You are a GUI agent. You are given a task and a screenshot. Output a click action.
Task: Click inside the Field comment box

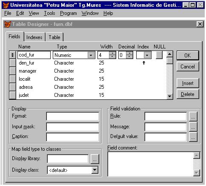coord(150,164)
